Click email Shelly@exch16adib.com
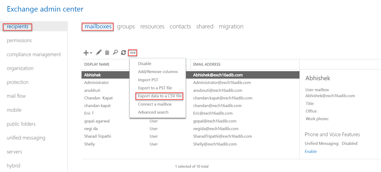381x172 pixels. pyautogui.click(x=215, y=144)
